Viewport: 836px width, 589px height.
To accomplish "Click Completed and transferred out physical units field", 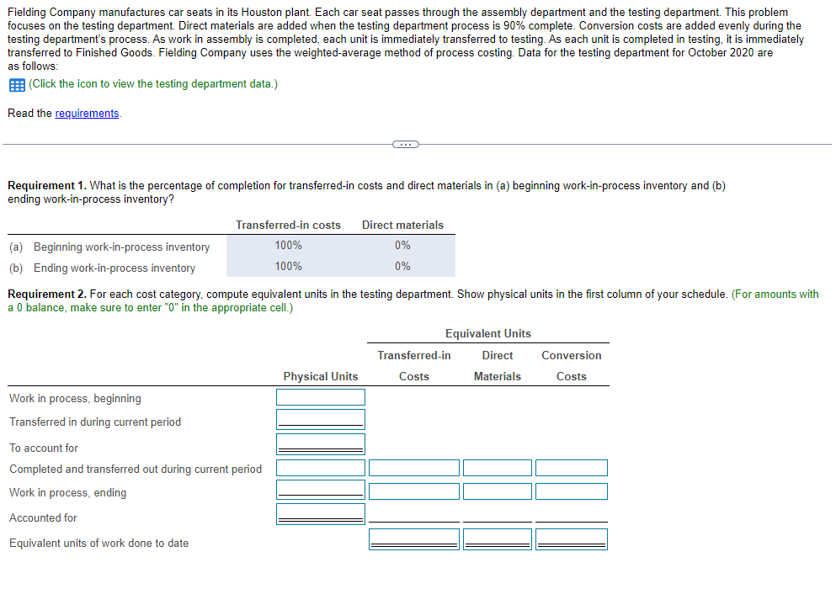I will 320,467.
